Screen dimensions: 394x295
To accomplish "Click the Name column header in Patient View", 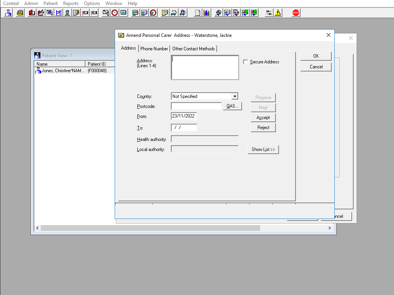I will click(60, 64).
